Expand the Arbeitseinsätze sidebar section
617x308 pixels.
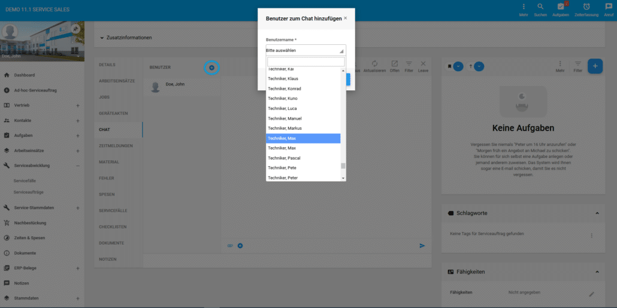point(77,151)
